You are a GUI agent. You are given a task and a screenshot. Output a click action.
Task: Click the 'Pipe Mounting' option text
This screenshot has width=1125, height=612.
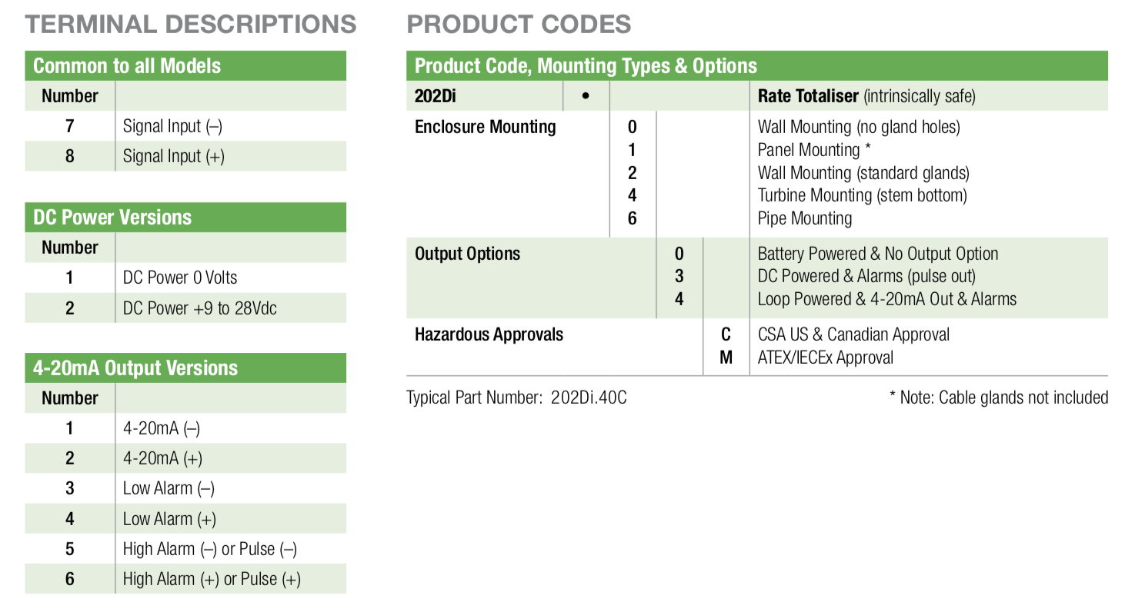point(804,218)
